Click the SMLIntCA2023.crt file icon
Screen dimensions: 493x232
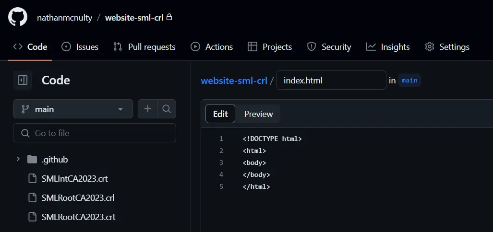[32, 179]
